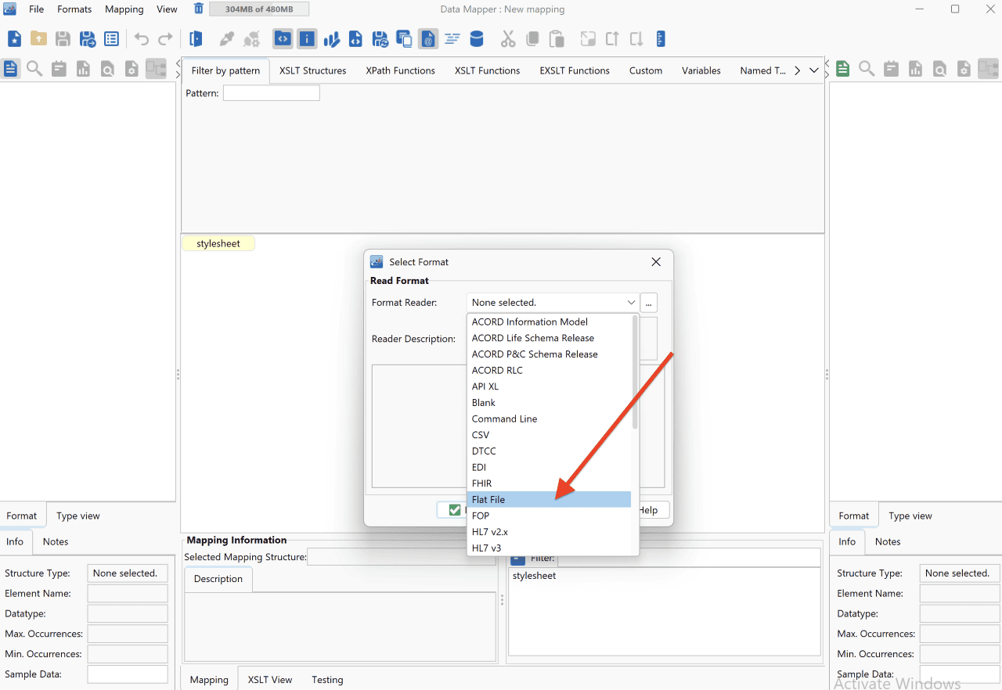
Task: Click the Redo arrow icon
Action: [165, 39]
